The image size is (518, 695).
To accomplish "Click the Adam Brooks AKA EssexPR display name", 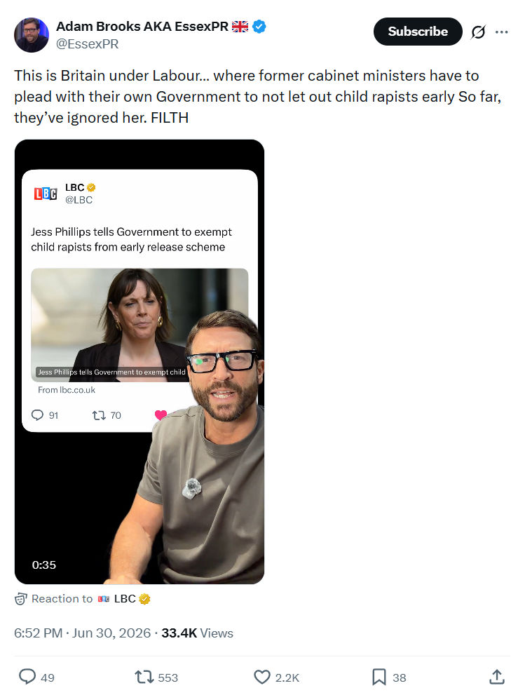I will click(x=142, y=27).
